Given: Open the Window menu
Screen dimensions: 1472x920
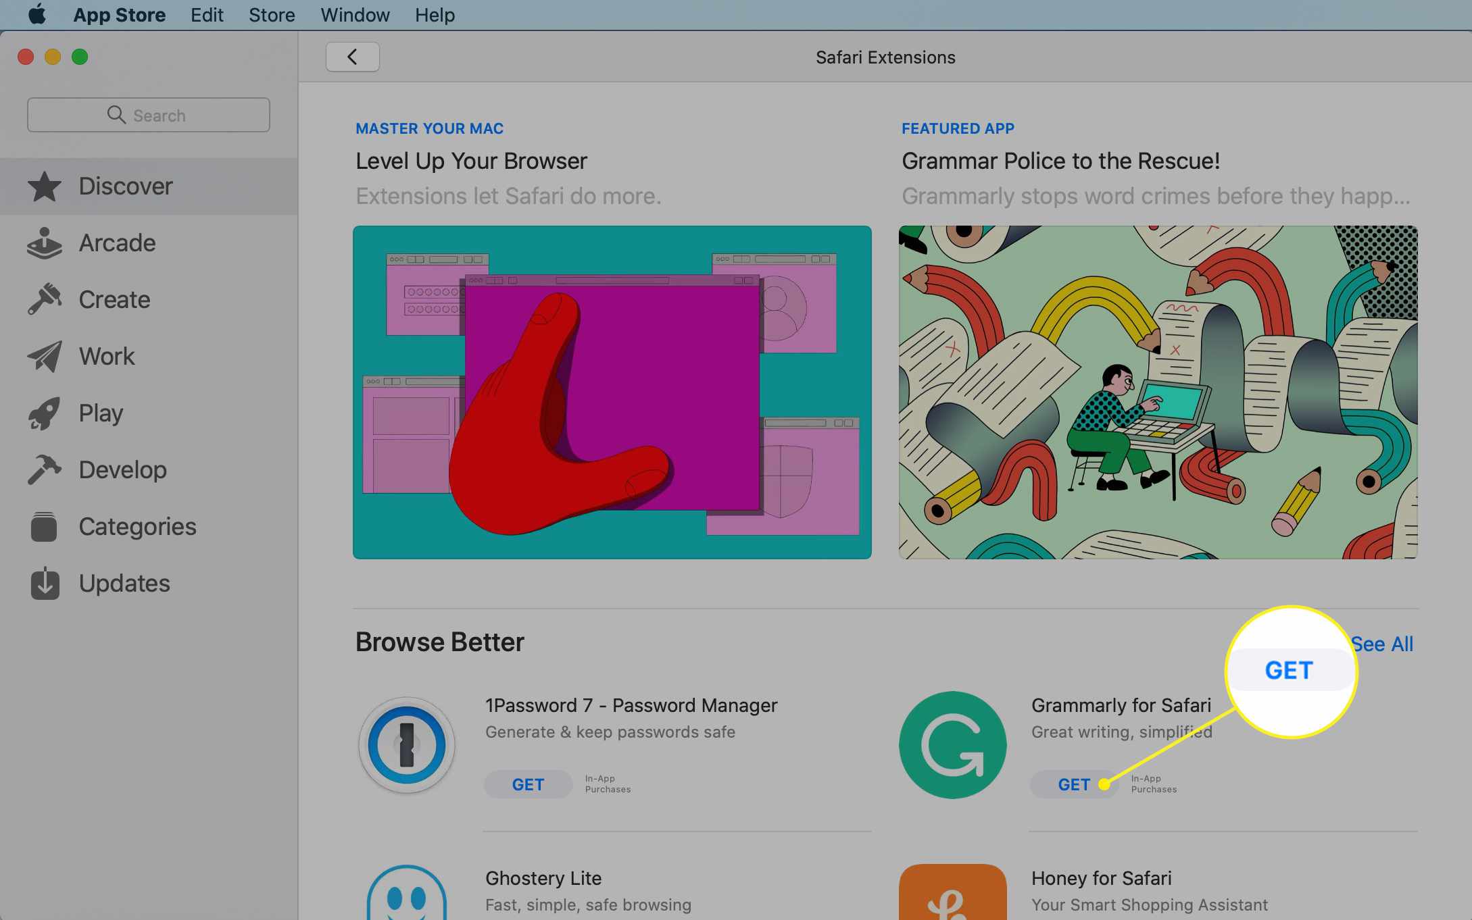Looking at the screenshot, I should click(x=355, y=15).
